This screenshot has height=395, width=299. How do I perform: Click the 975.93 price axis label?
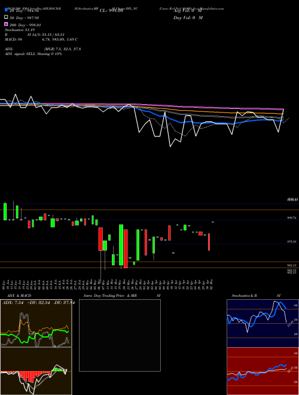pos(292,242)
